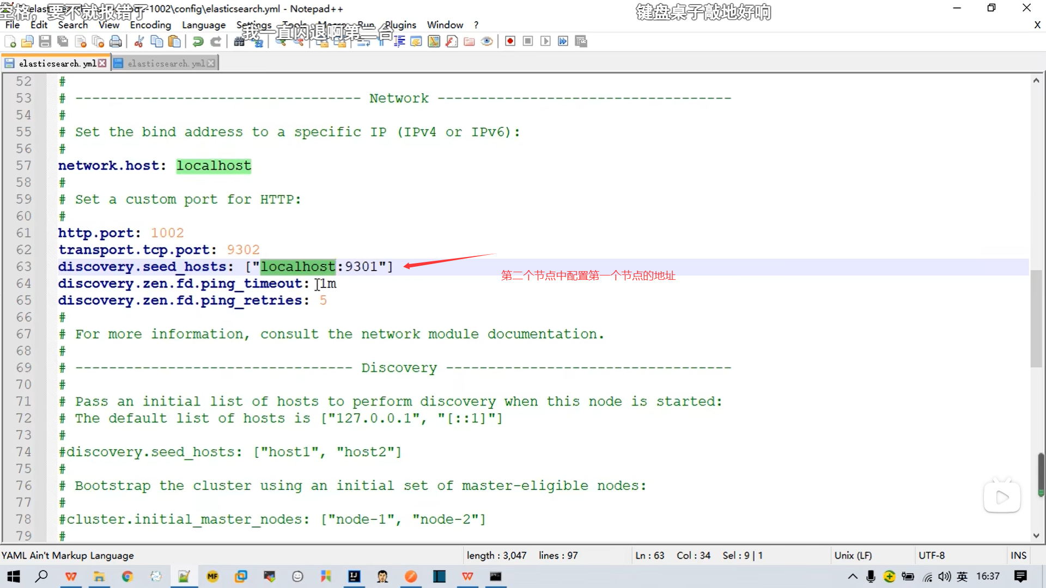Screen dimensions: 1046x588
Task: Click the vertical scrollbar thumb
Action: pyautogui.click(x=1036, y=318)
